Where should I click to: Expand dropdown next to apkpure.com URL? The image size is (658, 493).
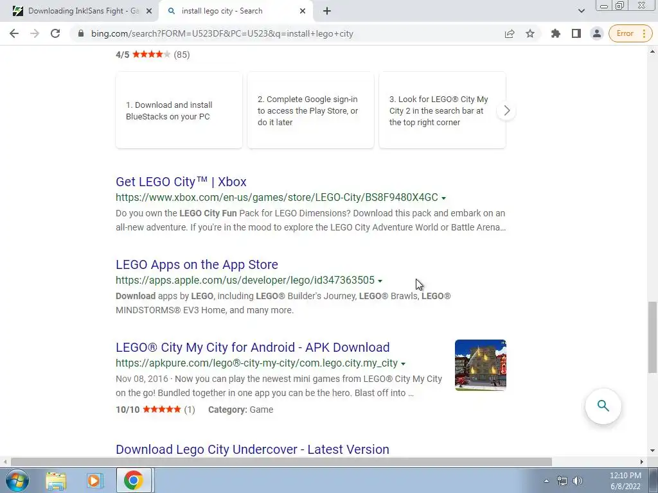click(404, 364)
